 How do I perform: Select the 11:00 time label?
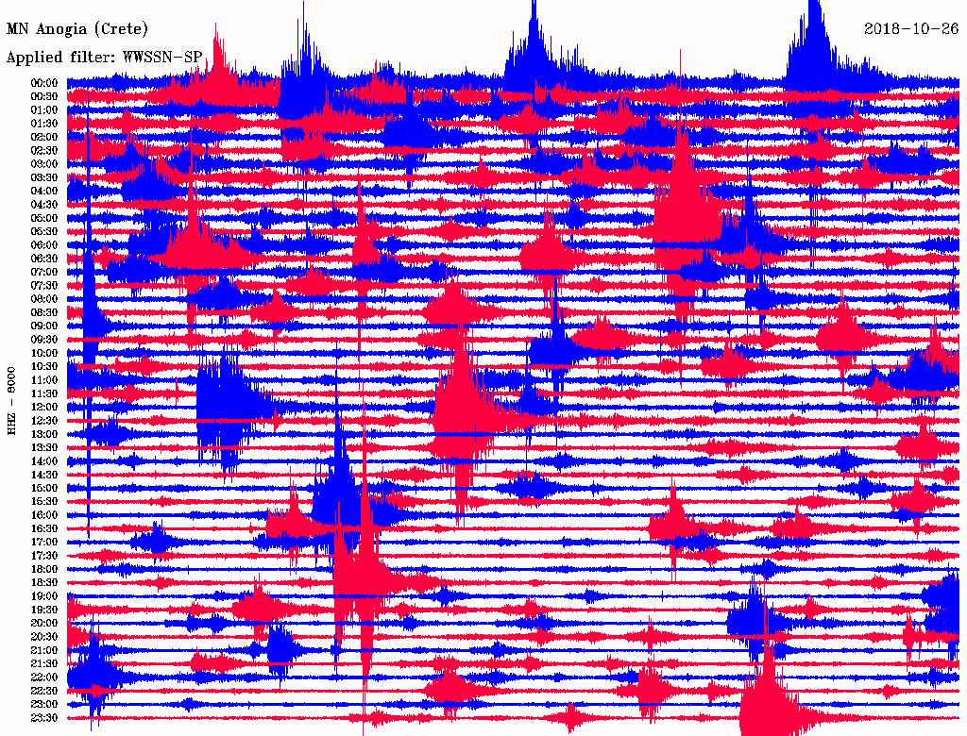[44, 380]
